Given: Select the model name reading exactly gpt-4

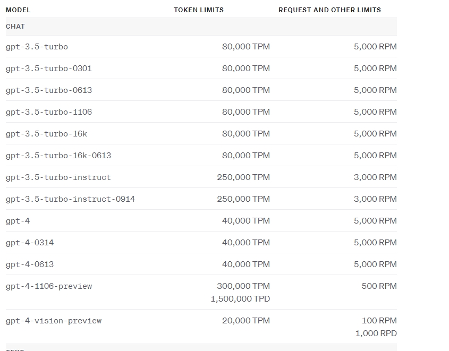Looking at the screenshot, I should (x=18, y=221).
